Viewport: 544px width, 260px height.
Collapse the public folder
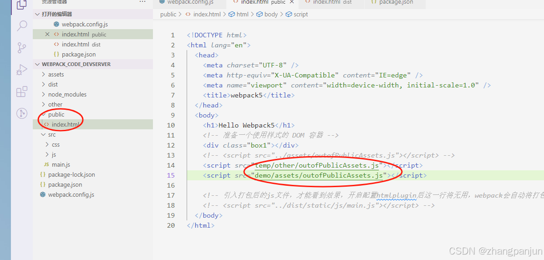(56, 115)
